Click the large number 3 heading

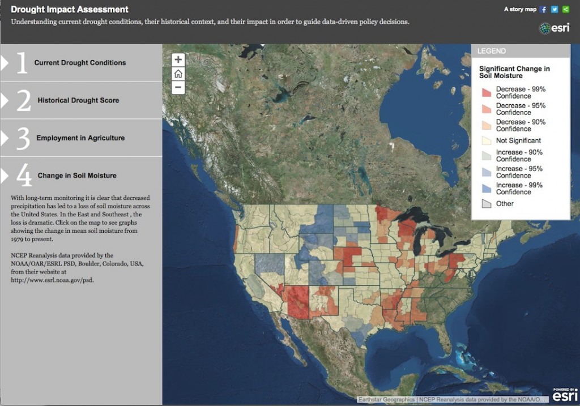[x=23, y=138]
